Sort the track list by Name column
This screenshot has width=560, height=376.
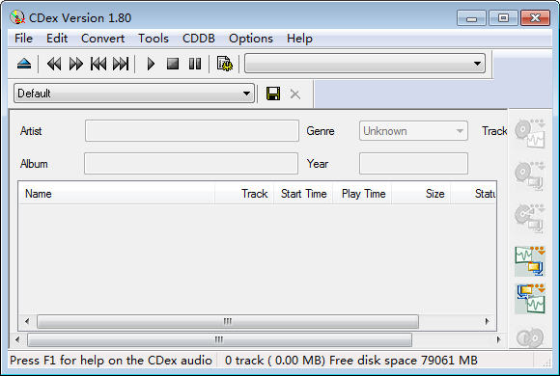(x=117, y=194)
